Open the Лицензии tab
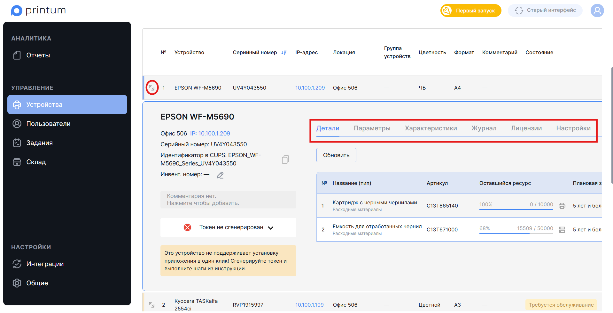The height and width of the screenshot is (313, 613). click(x=526, y=128)
